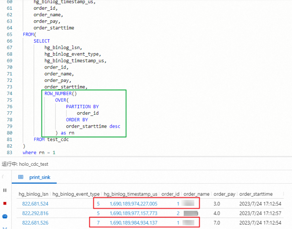292x229 pixels.
Task: Place cursor on ORDER BY at line 78
Action: point(77,120)
